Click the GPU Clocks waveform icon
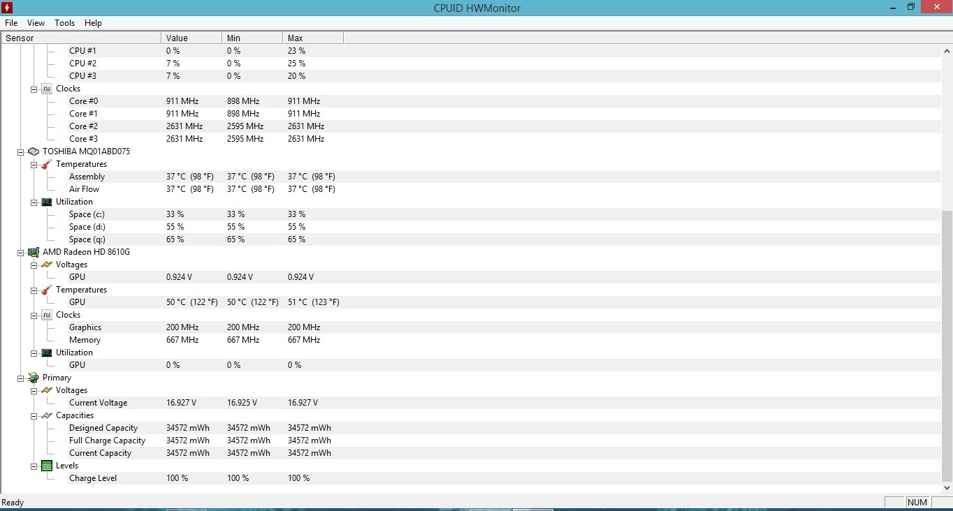The width and height of the screenshot is (953, 511). click(x=47, y=315)
